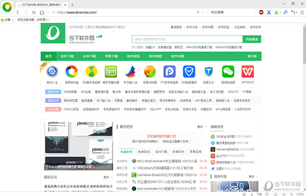Click the green scissors toolbar icon

pyautogui.click(x=276, y=12)
